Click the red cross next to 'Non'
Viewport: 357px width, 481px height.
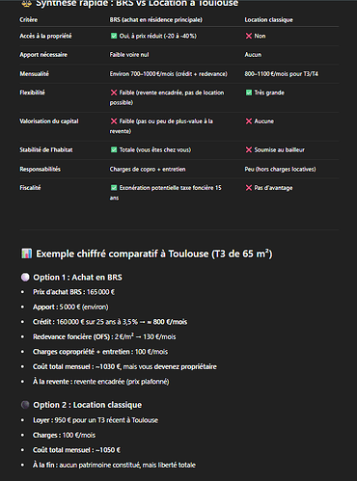click(249, 36)
